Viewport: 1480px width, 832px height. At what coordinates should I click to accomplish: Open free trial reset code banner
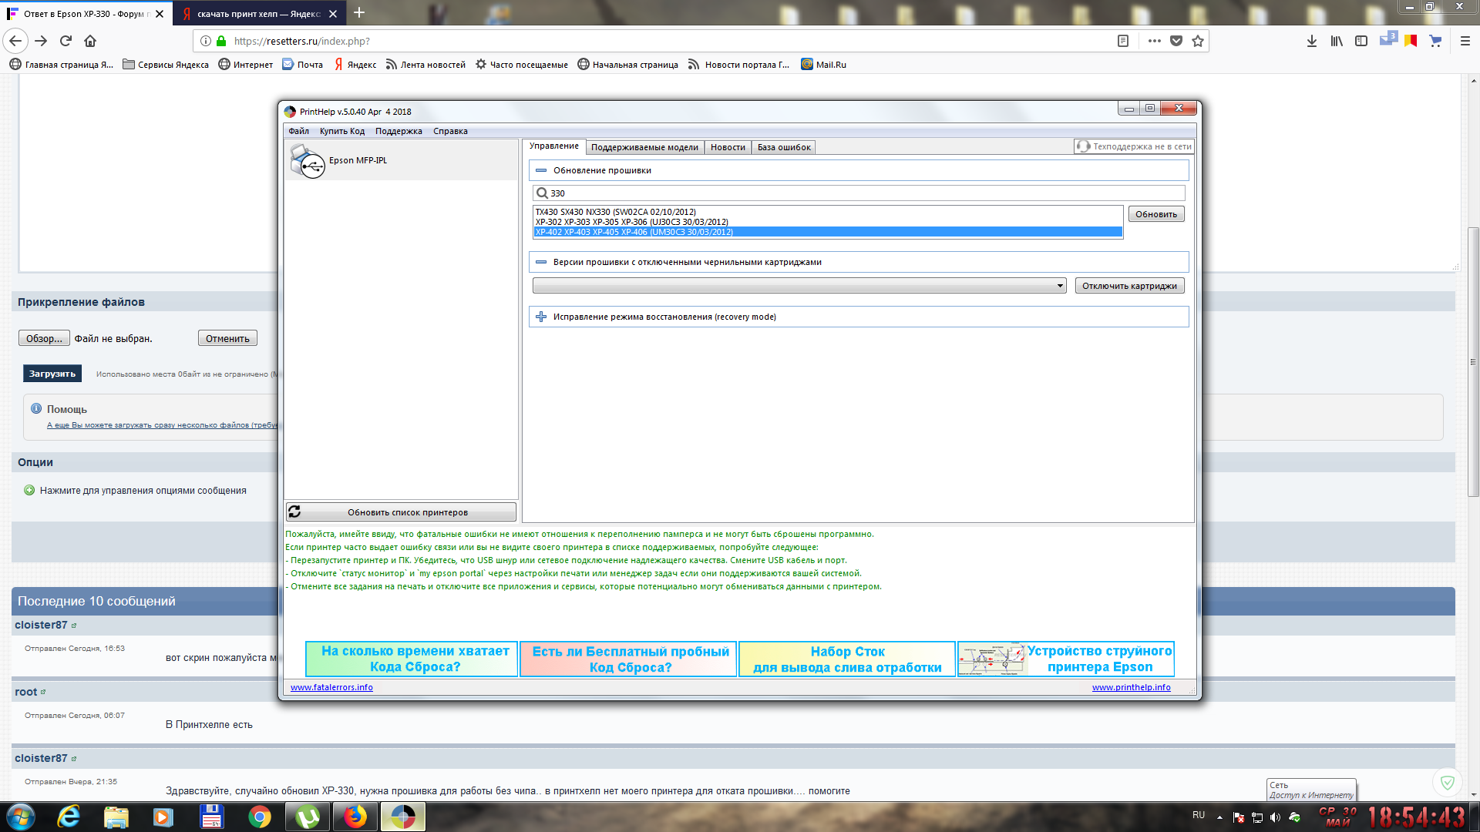coord(628,659)
